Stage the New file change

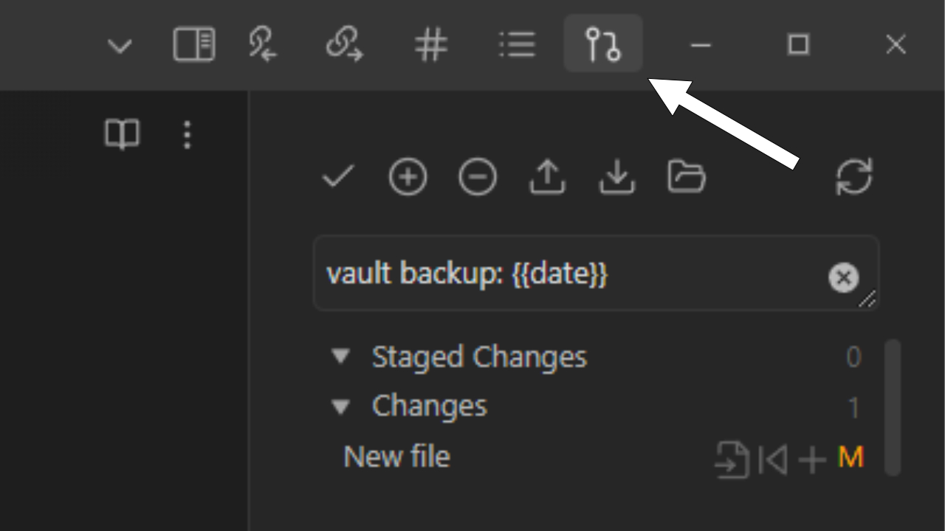tap(812, 459)
